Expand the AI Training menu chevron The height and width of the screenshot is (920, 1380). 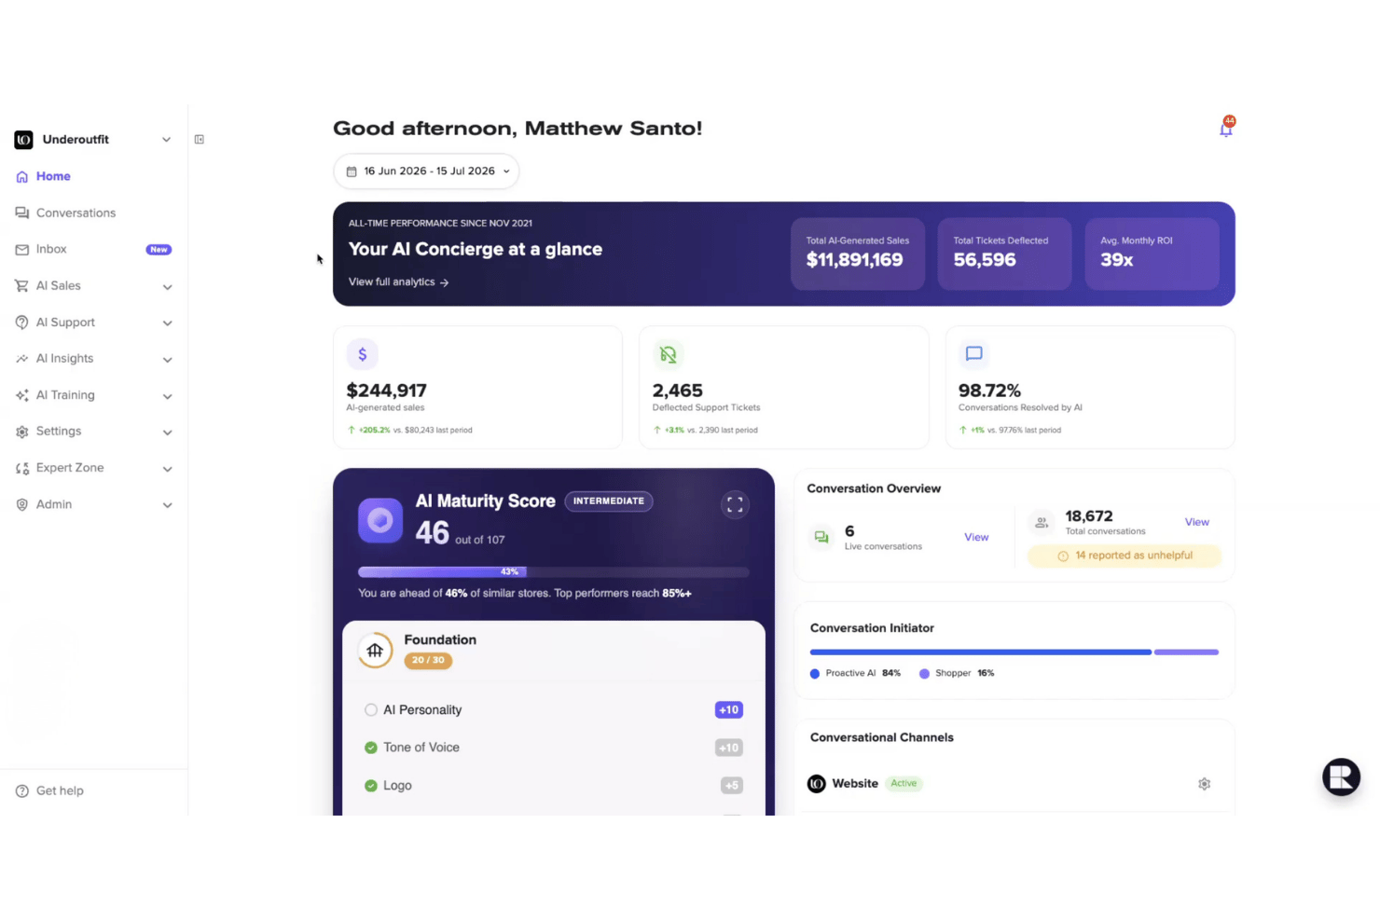click(168, 396)
